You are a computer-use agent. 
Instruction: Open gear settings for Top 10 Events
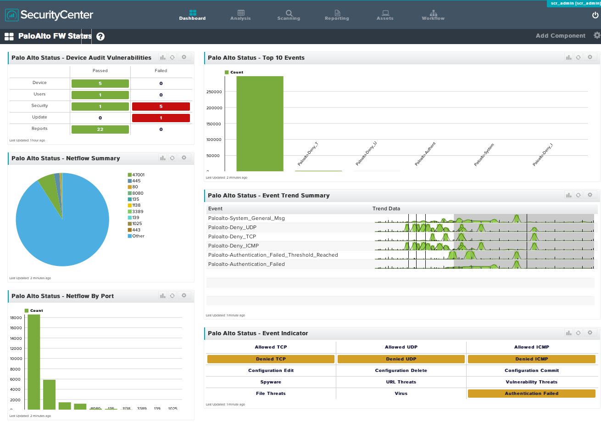[590, 57]
